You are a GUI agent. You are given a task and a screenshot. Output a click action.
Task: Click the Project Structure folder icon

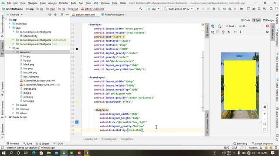point(242,9)
